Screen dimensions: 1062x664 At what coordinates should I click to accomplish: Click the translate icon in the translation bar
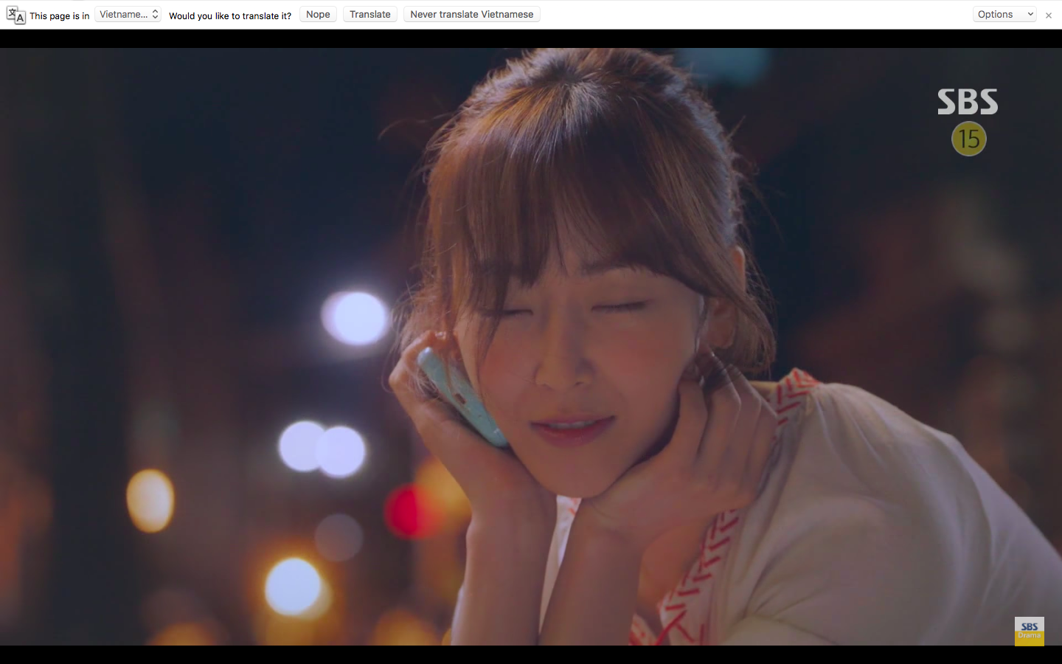[x=15, y=15]
